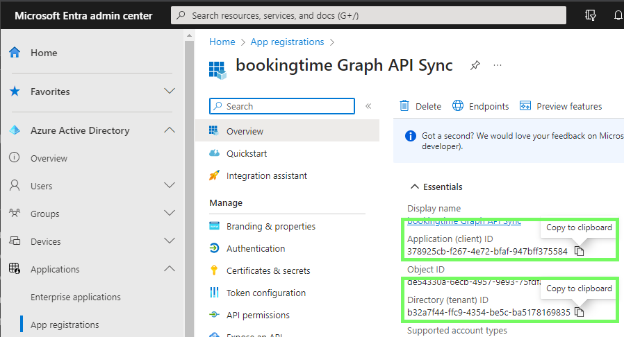Viewport: 624px width, 337px height.
Task: Click the Application ID value 378925cb-f267-4e72-bfaf-947bff375584
Action: click(487, 251)
